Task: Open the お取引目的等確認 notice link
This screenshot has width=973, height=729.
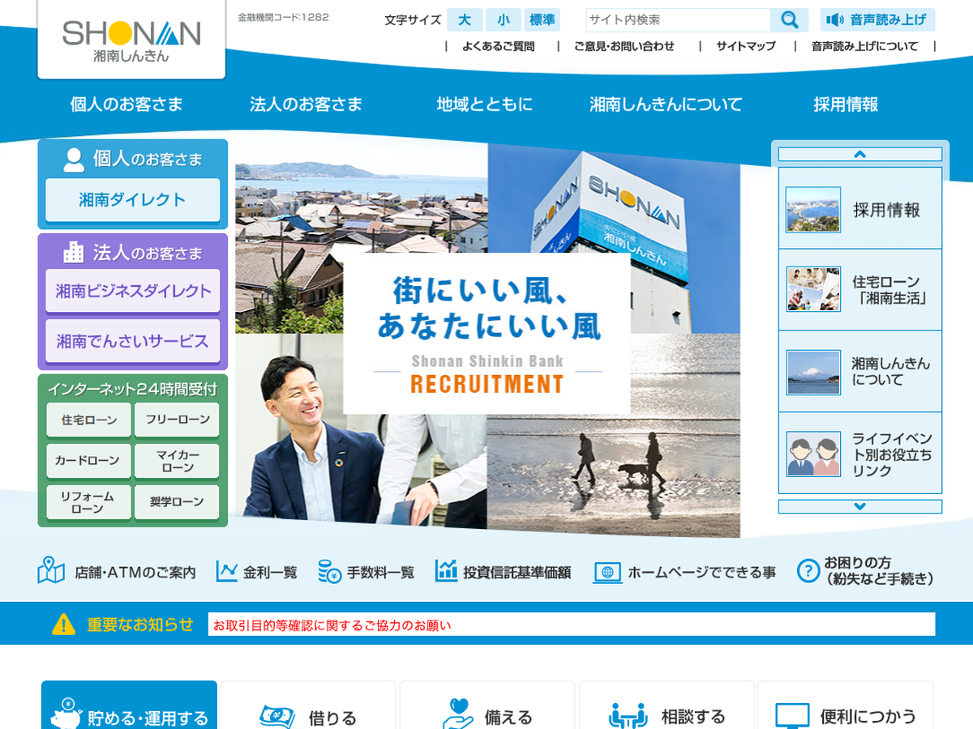Action: click(x=332, y=625)
